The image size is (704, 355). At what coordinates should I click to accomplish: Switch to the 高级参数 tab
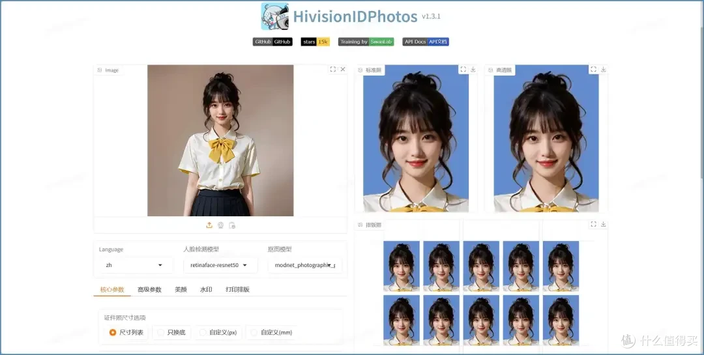(x=149, y=289)
